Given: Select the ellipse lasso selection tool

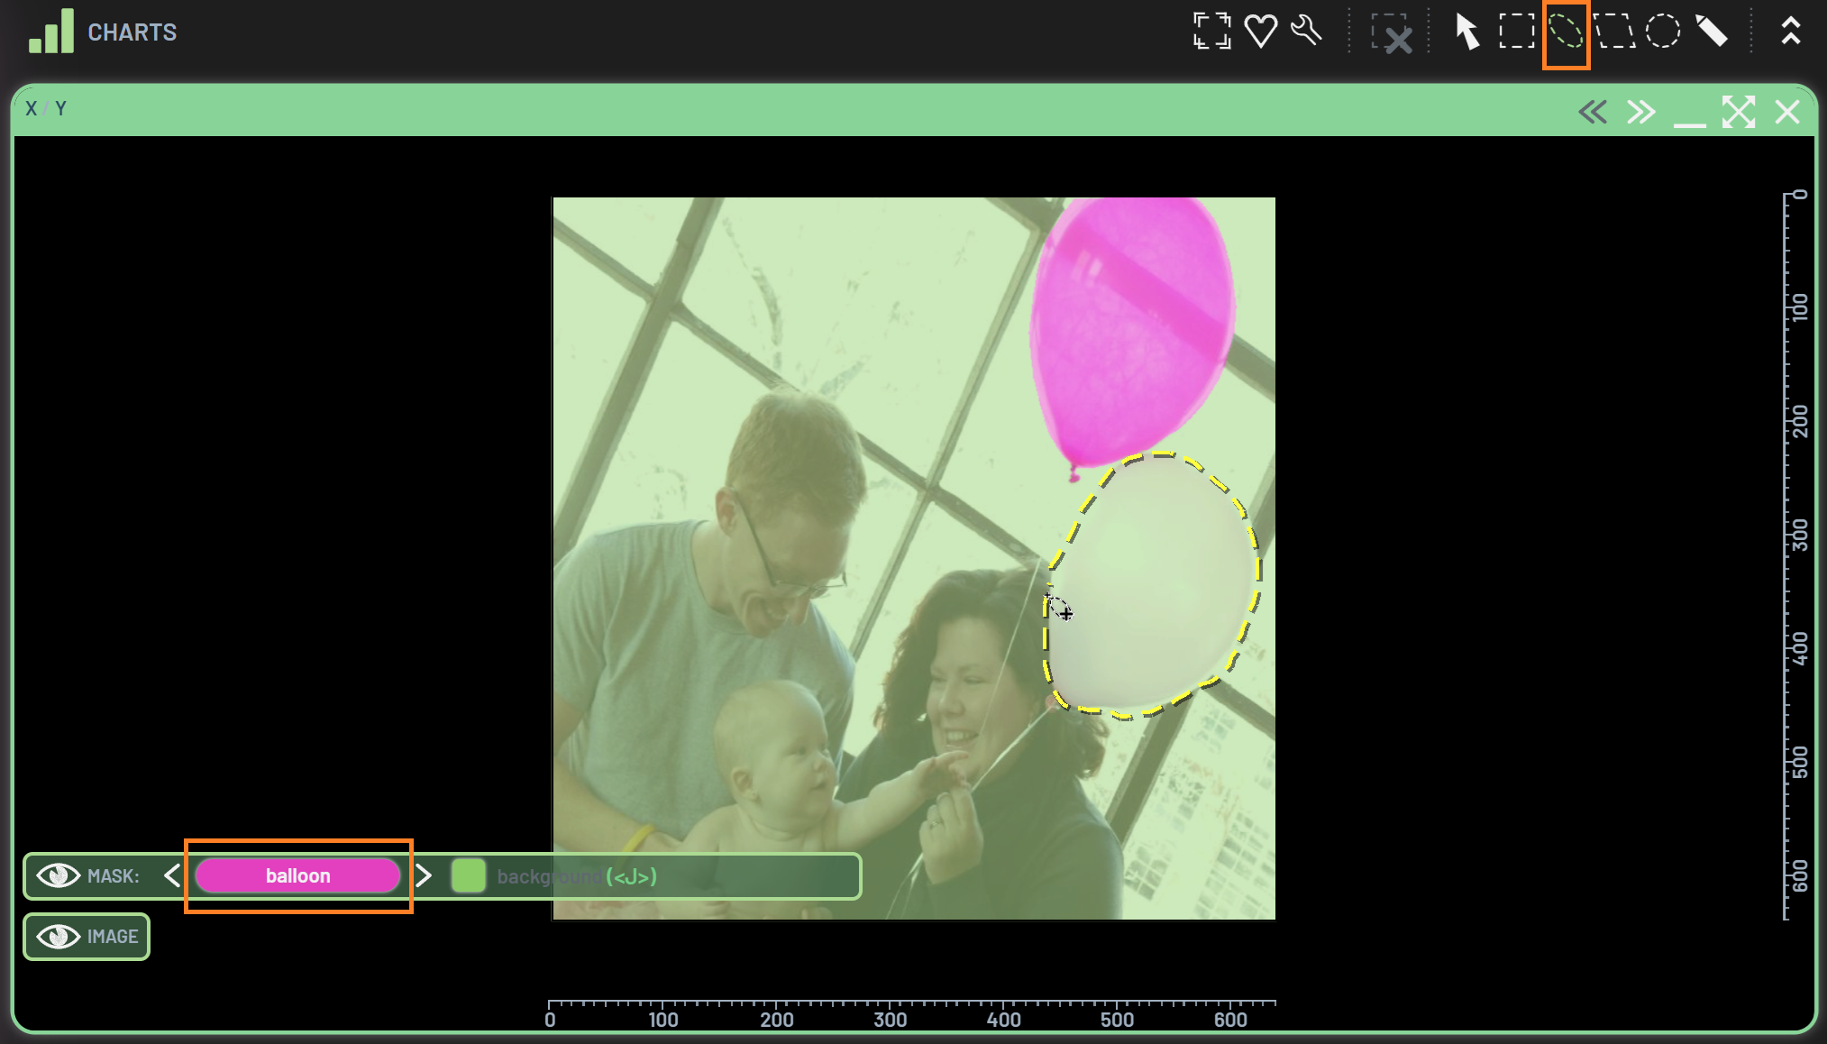Looking at the screenshot, I should click(x=1566, y=32).
